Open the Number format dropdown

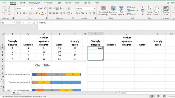pyautogui.click(x=94, y=8)
